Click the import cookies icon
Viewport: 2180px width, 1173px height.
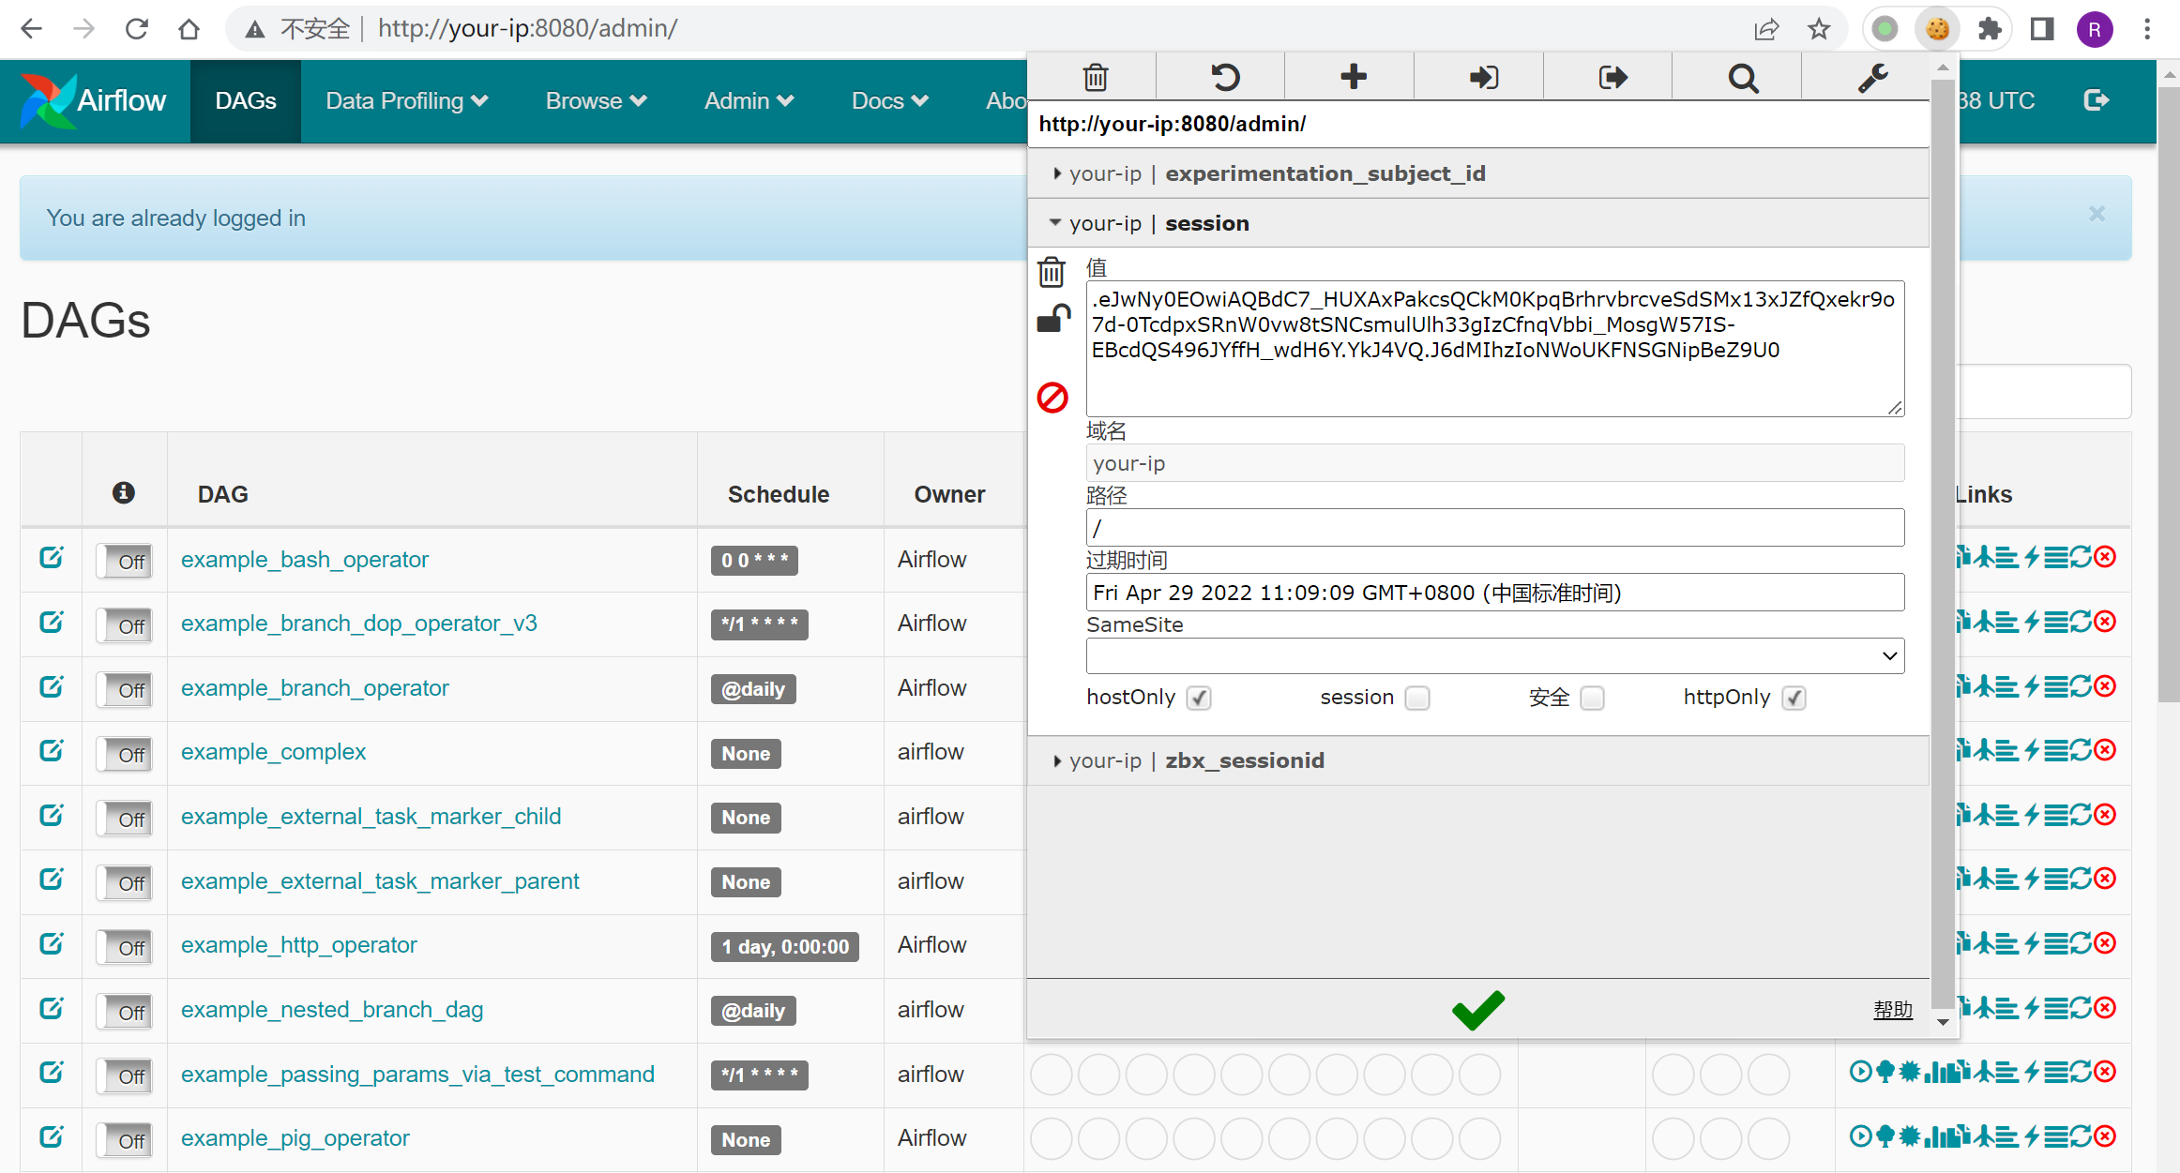[x=1482, y=77]
